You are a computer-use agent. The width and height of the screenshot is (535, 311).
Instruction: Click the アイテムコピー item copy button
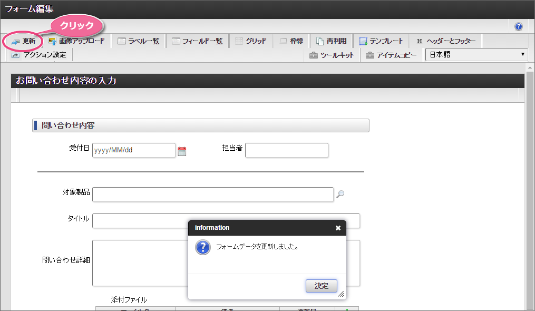[x=391, y=55]
